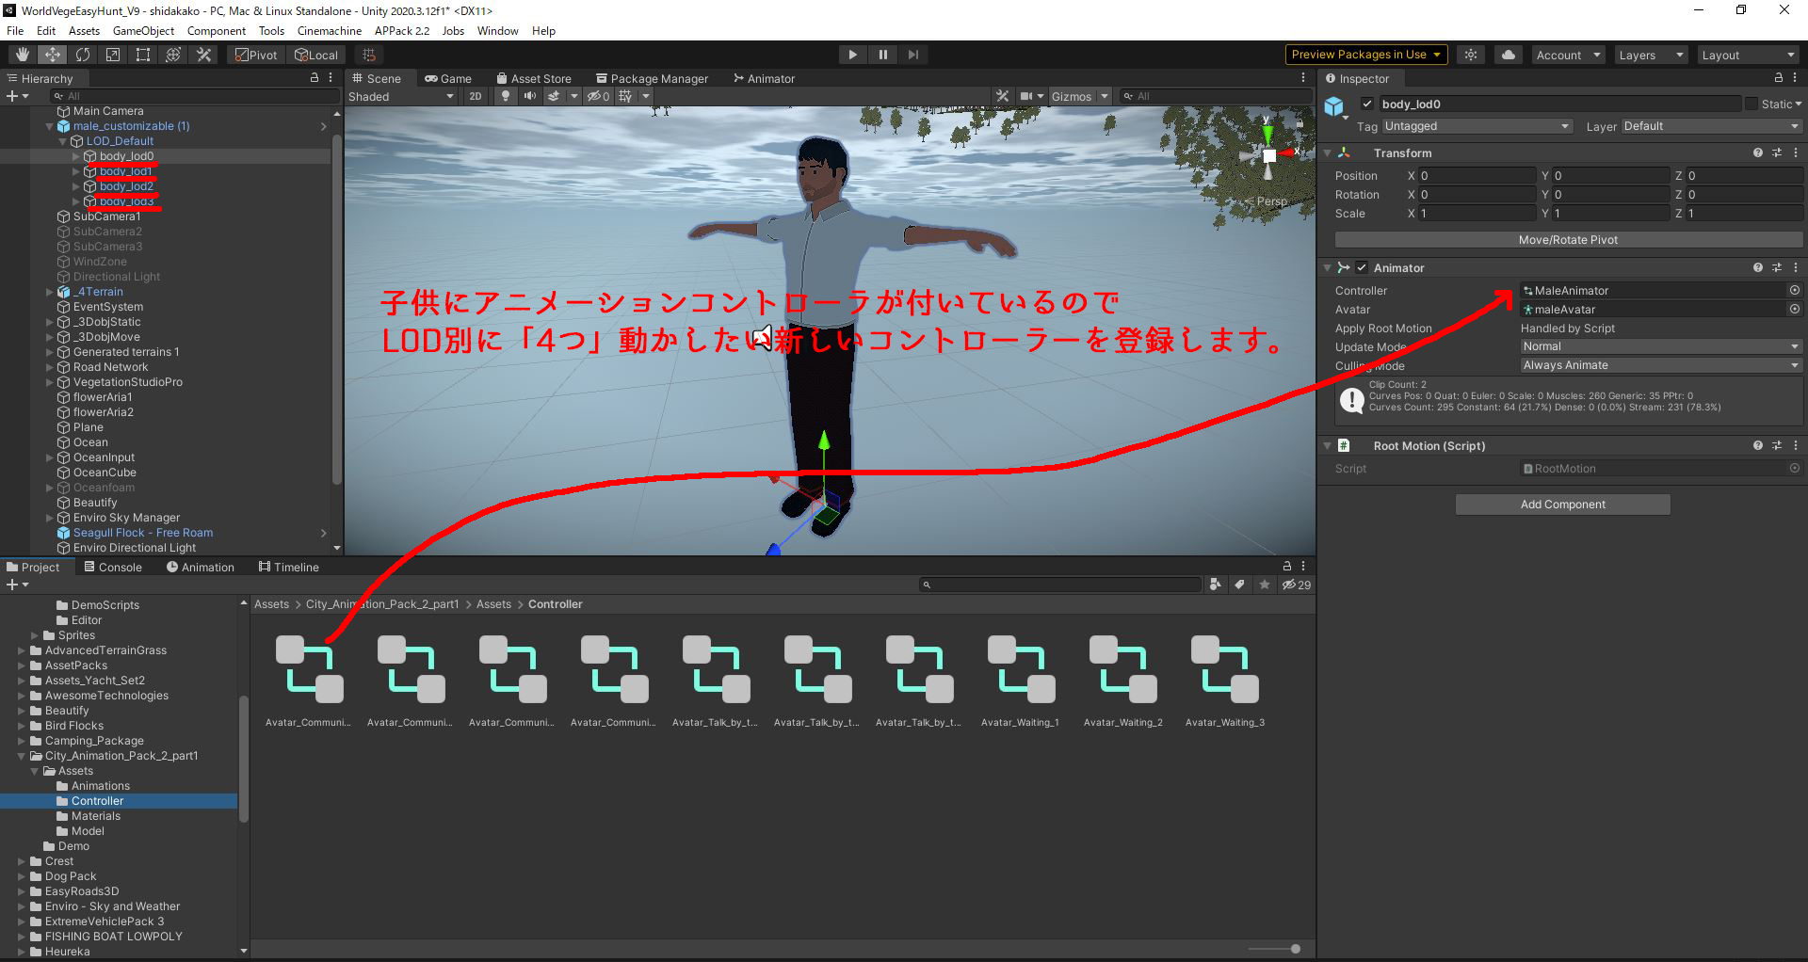
Task: Switch to the Console tab
Action: point(113,566)
